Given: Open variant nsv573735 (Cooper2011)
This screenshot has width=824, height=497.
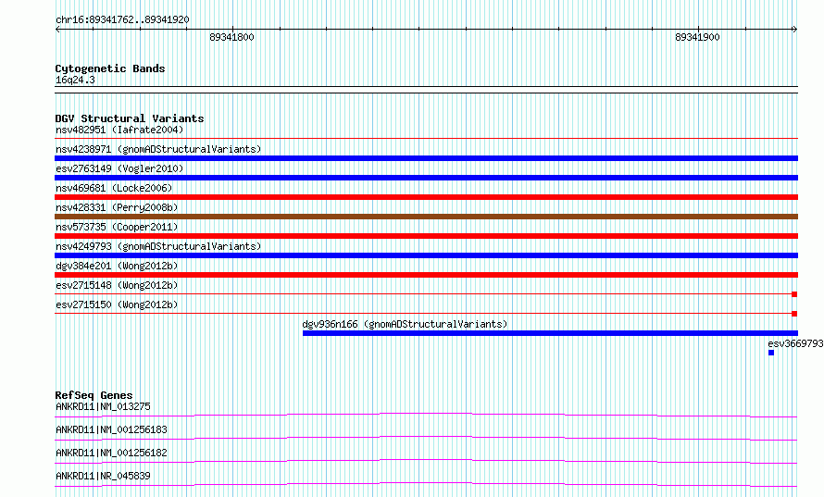Looking at the screenshot, I should [117, 227].
